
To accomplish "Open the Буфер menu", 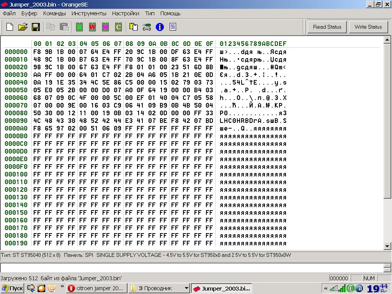I will point(29,13).
